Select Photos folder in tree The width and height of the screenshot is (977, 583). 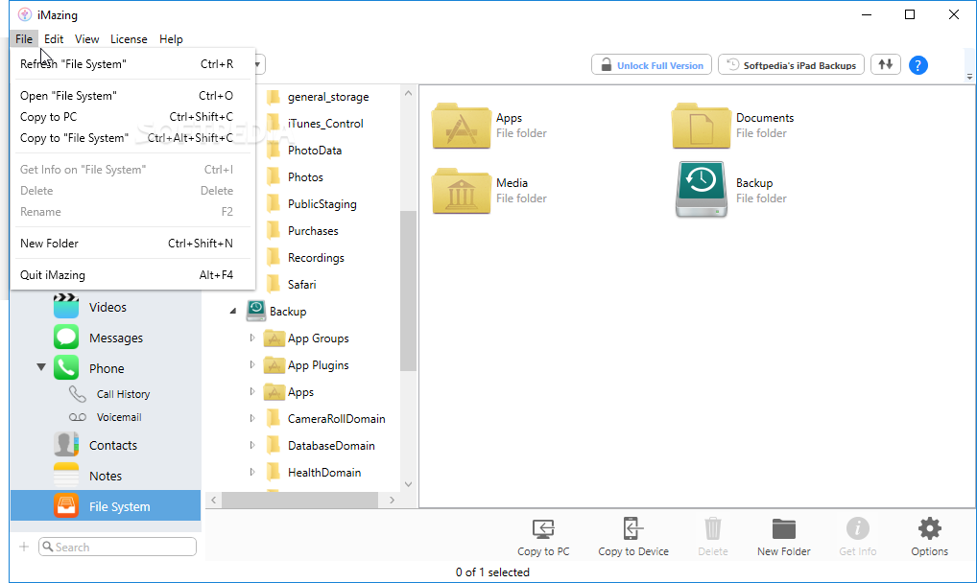(295, 176)
